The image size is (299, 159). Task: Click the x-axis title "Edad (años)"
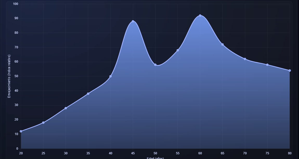(x=155, y=158)
